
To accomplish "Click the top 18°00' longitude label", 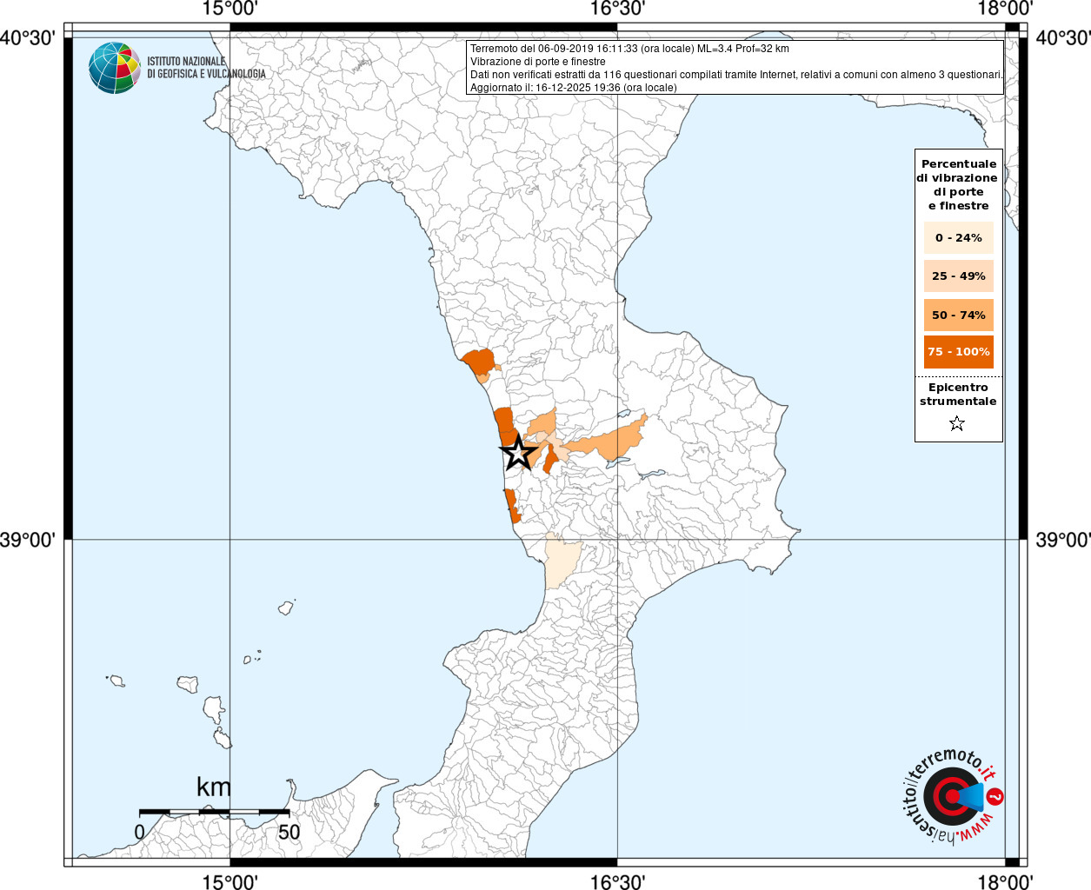I will coord(1005,9).
